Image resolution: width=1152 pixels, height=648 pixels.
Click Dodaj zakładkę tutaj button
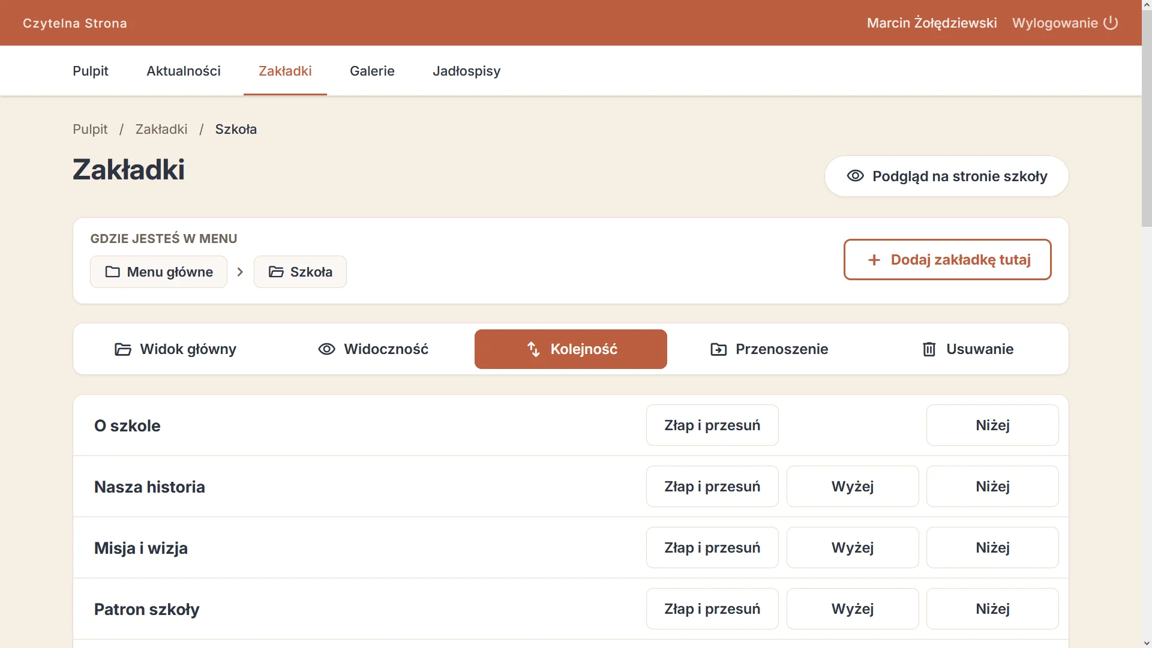(x=947, y=260)
